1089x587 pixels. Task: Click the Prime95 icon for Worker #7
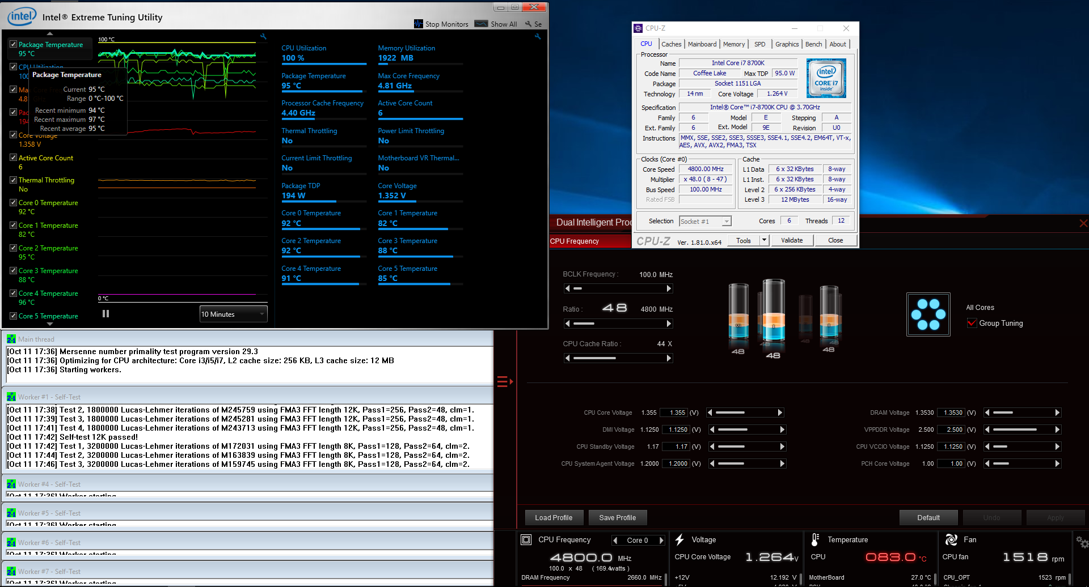[11, 571]
